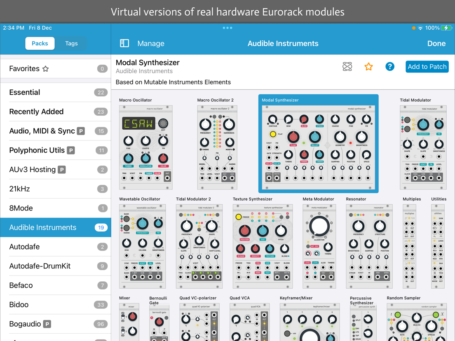The image size is (455, 341).
Task: Open the AUv3 Hosting pack
Action: (55, 170)
